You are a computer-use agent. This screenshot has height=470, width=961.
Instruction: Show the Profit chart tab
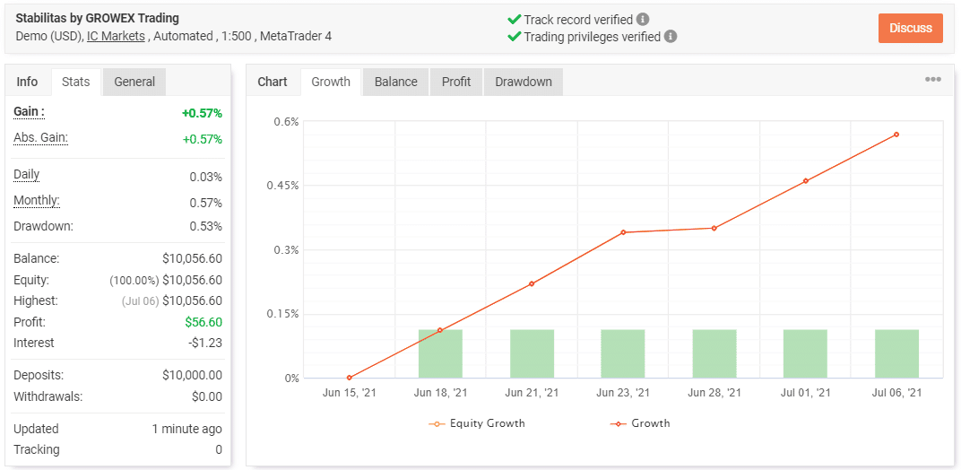click(456, 82)
